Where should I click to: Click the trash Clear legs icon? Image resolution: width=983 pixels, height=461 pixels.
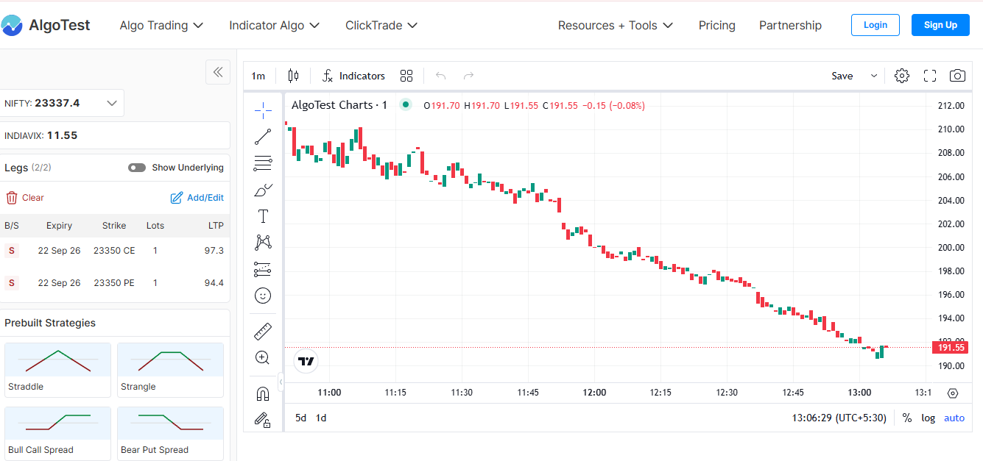12,198
